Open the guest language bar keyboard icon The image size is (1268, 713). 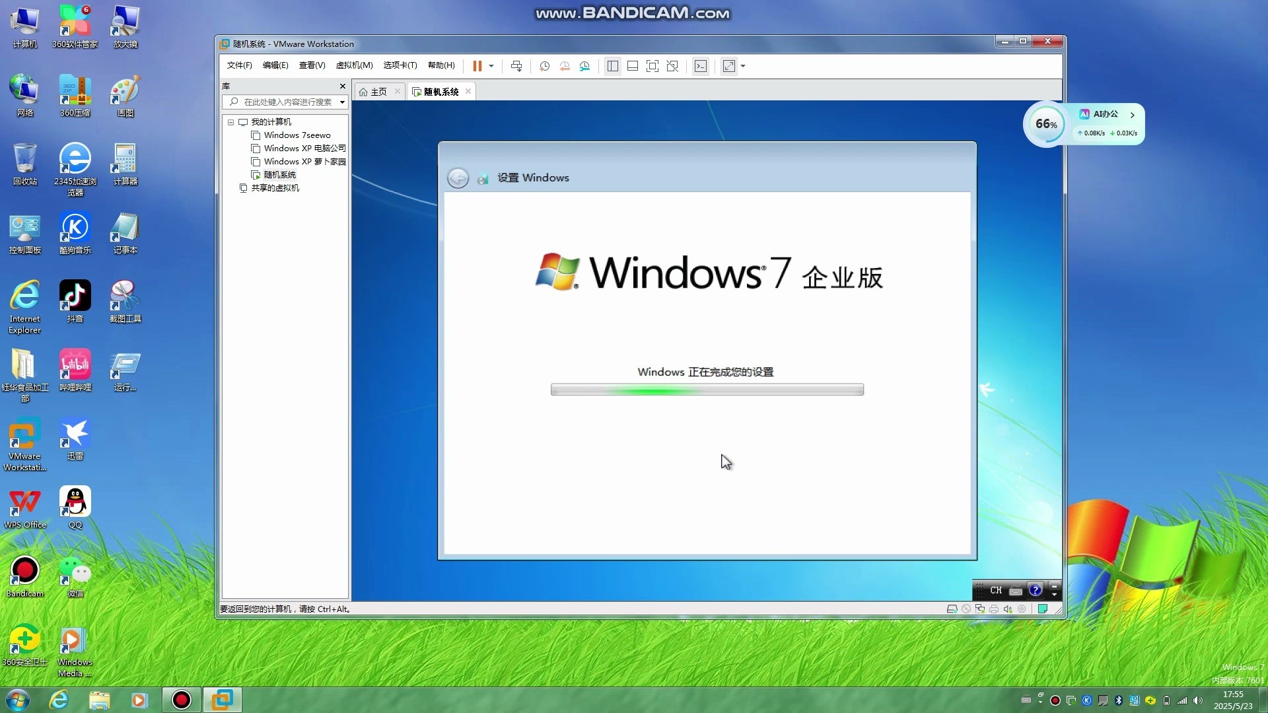point(1016,590)
